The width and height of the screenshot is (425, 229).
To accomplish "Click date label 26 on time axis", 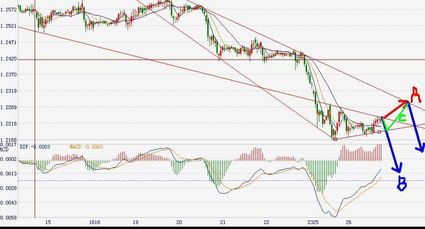I will click(x=348, y=223).
